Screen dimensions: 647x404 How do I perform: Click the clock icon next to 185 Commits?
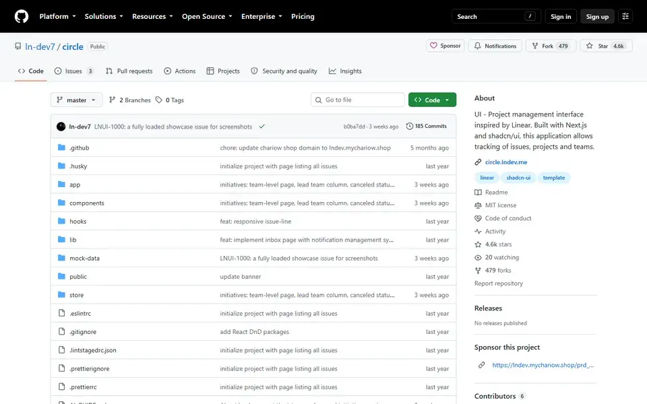(x=409, y=126)
